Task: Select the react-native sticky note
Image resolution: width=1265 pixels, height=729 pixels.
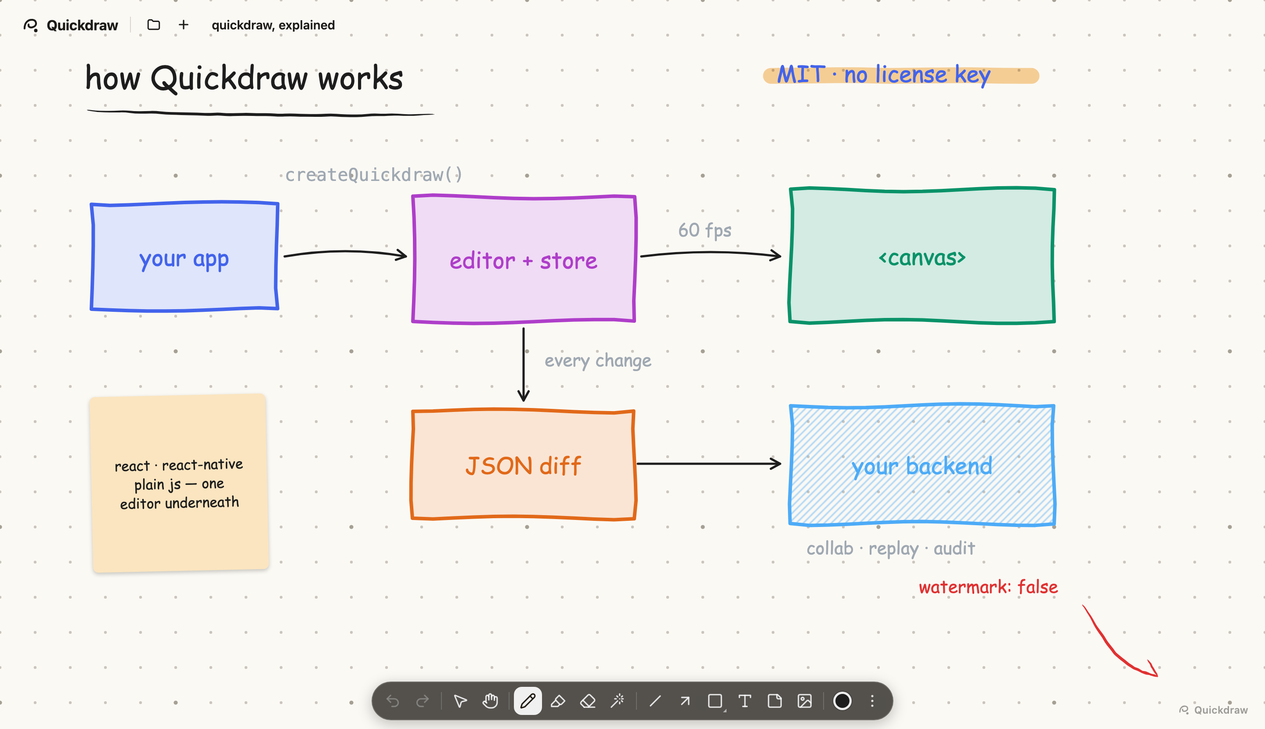Action: pos(179,483)
